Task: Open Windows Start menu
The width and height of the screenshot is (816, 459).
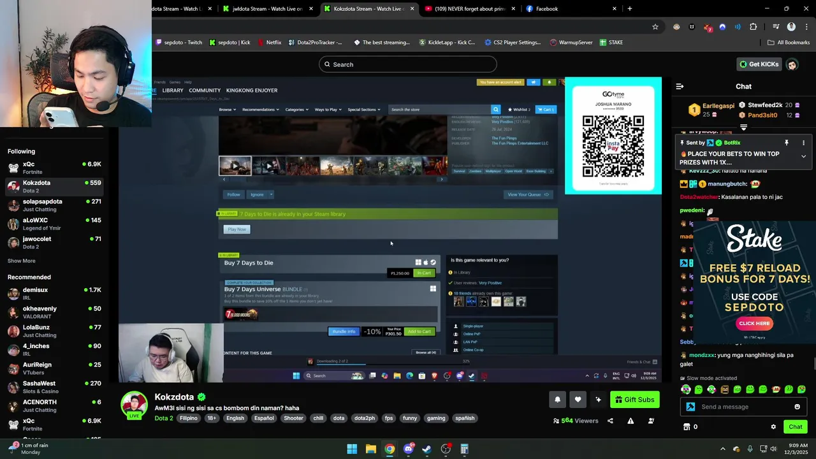Action: (x=352, y=449)
